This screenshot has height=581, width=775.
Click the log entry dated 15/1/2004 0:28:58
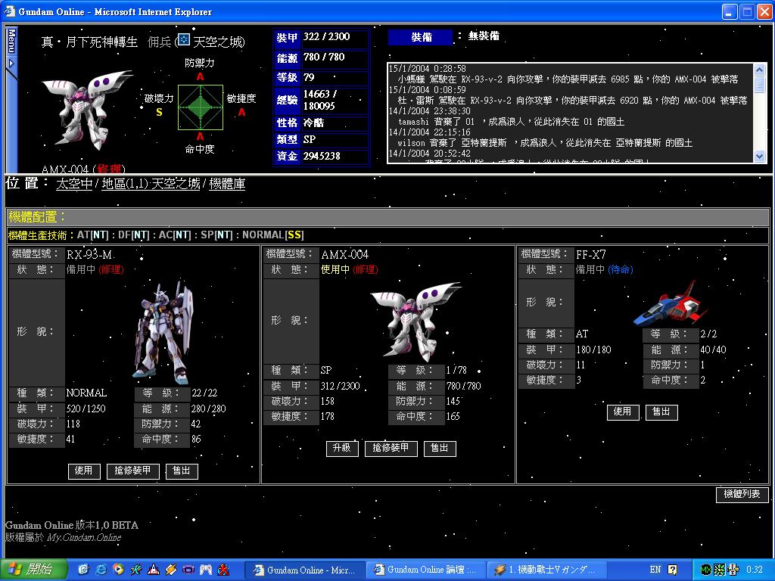pos(563,74)
